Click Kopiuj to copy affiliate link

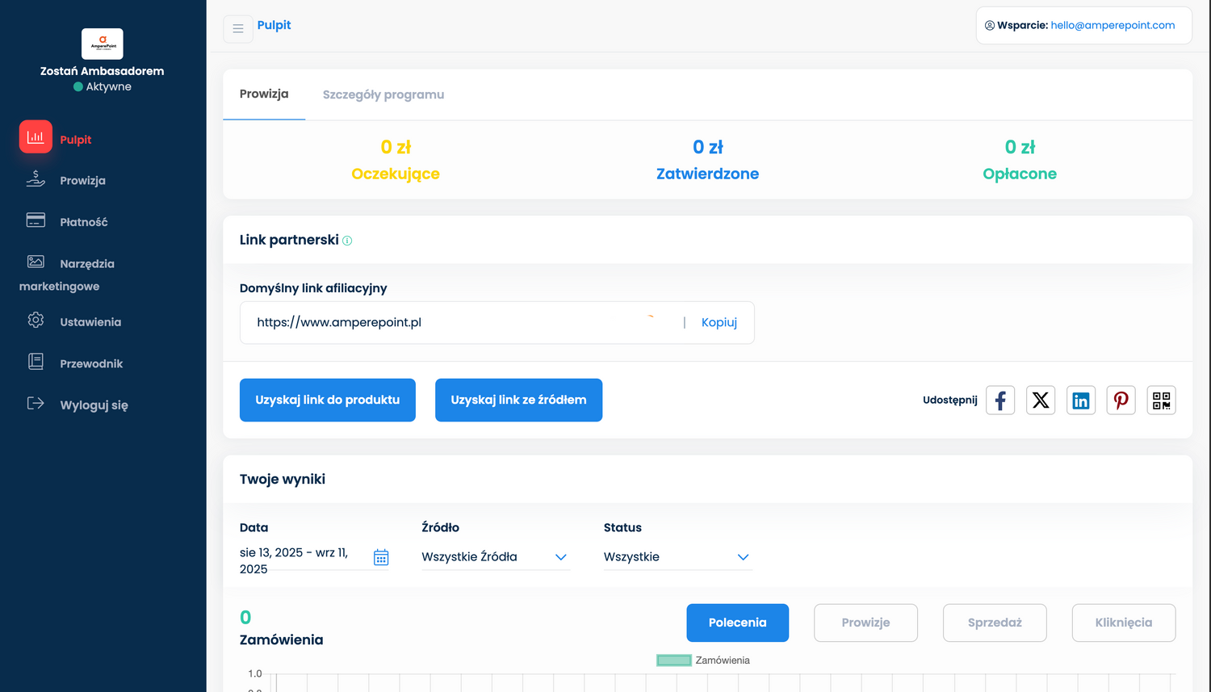coord(719,322)
